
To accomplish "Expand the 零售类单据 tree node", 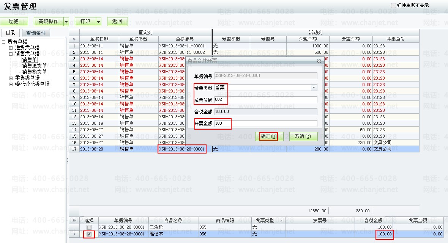I will click(11, 78).
